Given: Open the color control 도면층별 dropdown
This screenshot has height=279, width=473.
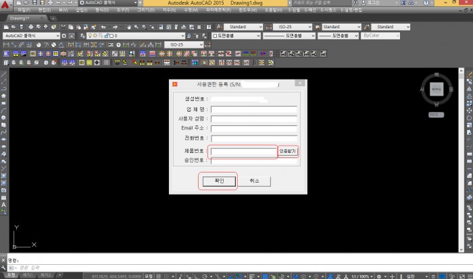Looking at the screenshot, I should point(236,36).
